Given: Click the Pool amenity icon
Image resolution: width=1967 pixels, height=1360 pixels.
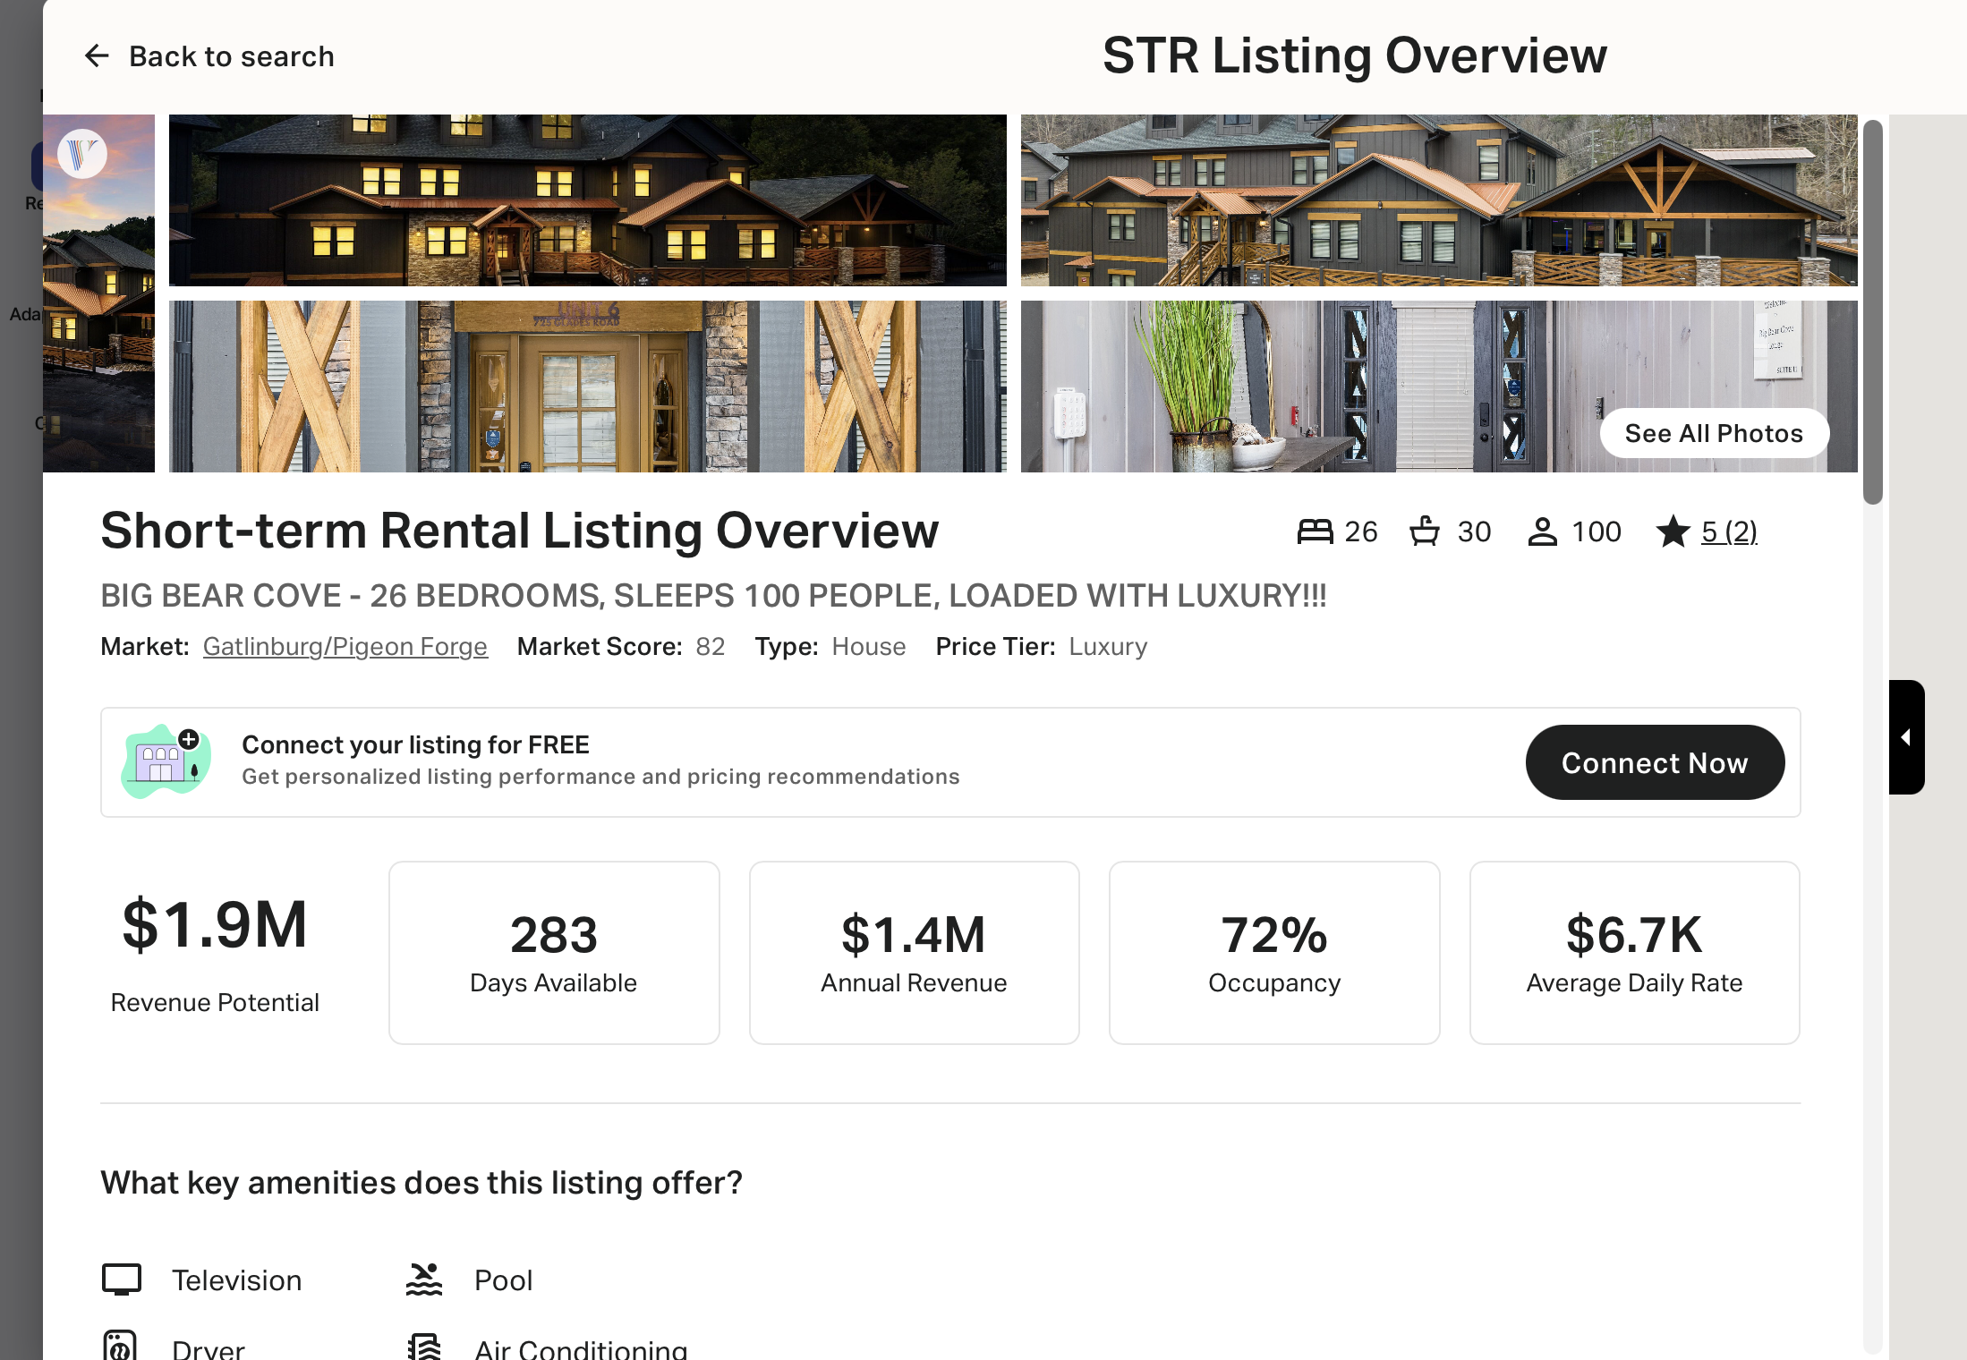Looking at the screenshot, I should coord(424,1279).
